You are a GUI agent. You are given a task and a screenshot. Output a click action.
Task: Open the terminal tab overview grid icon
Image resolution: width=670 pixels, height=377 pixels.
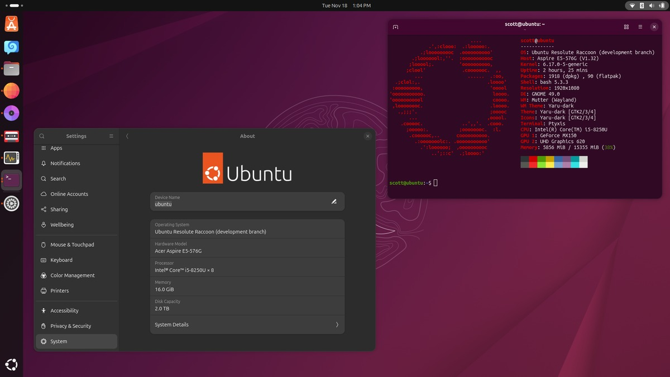coord(626,26)
